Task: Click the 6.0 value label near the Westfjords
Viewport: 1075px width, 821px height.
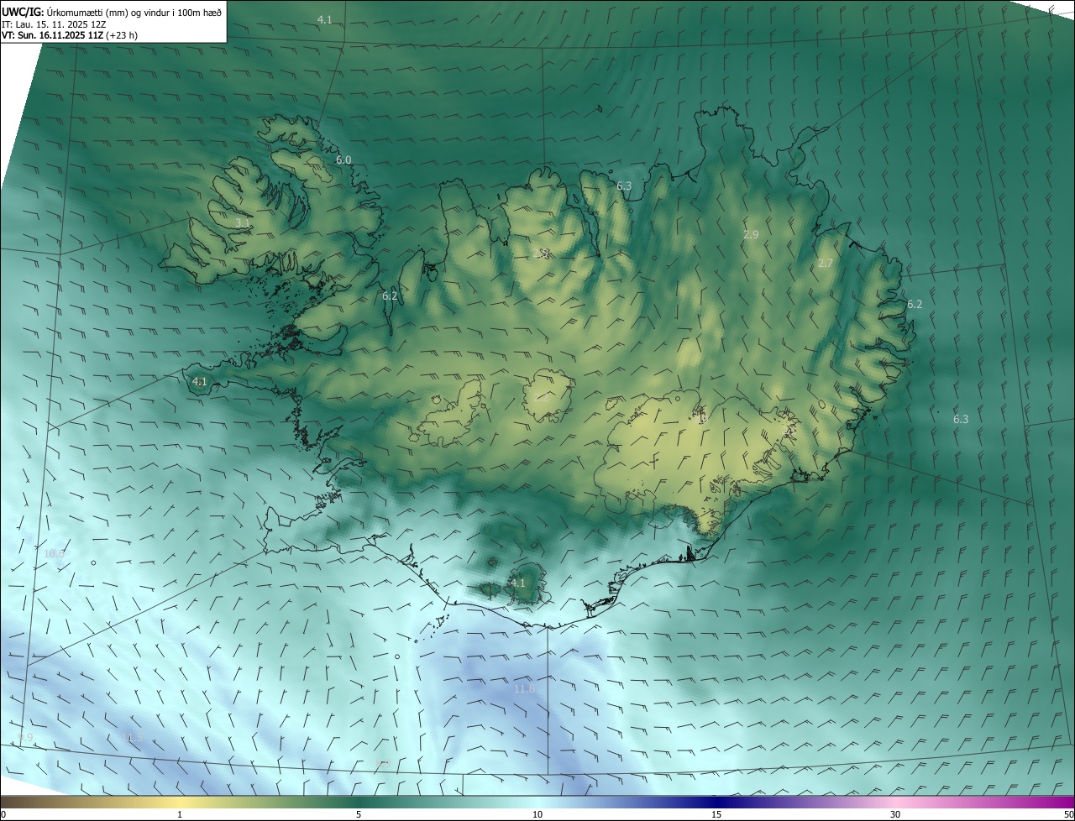Action: [343, 159]
